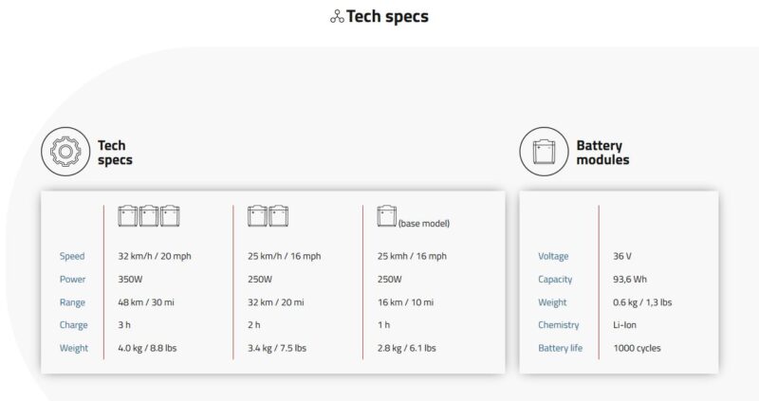Select the single battery base model icon

point(387,216)
